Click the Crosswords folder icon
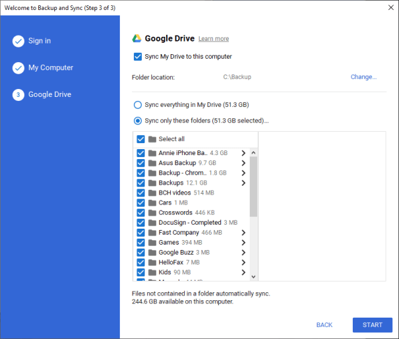Image resolution: width=399 pixels, height=339 pixels. click(152, 213)
